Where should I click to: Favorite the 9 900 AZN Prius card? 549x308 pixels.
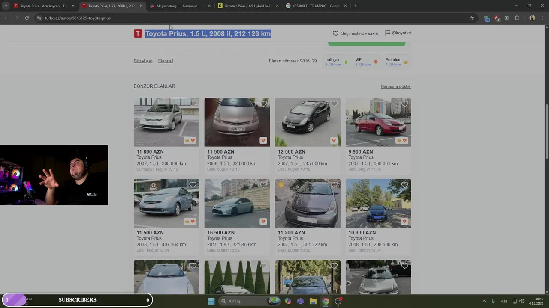[x=405, y=104]
